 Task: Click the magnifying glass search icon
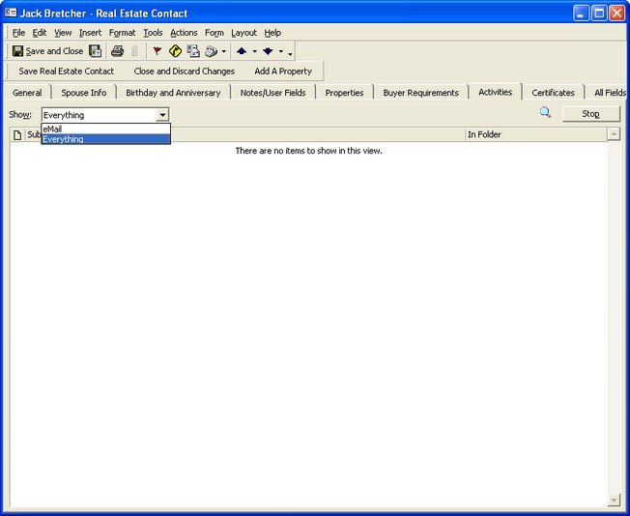pos(545,113)
